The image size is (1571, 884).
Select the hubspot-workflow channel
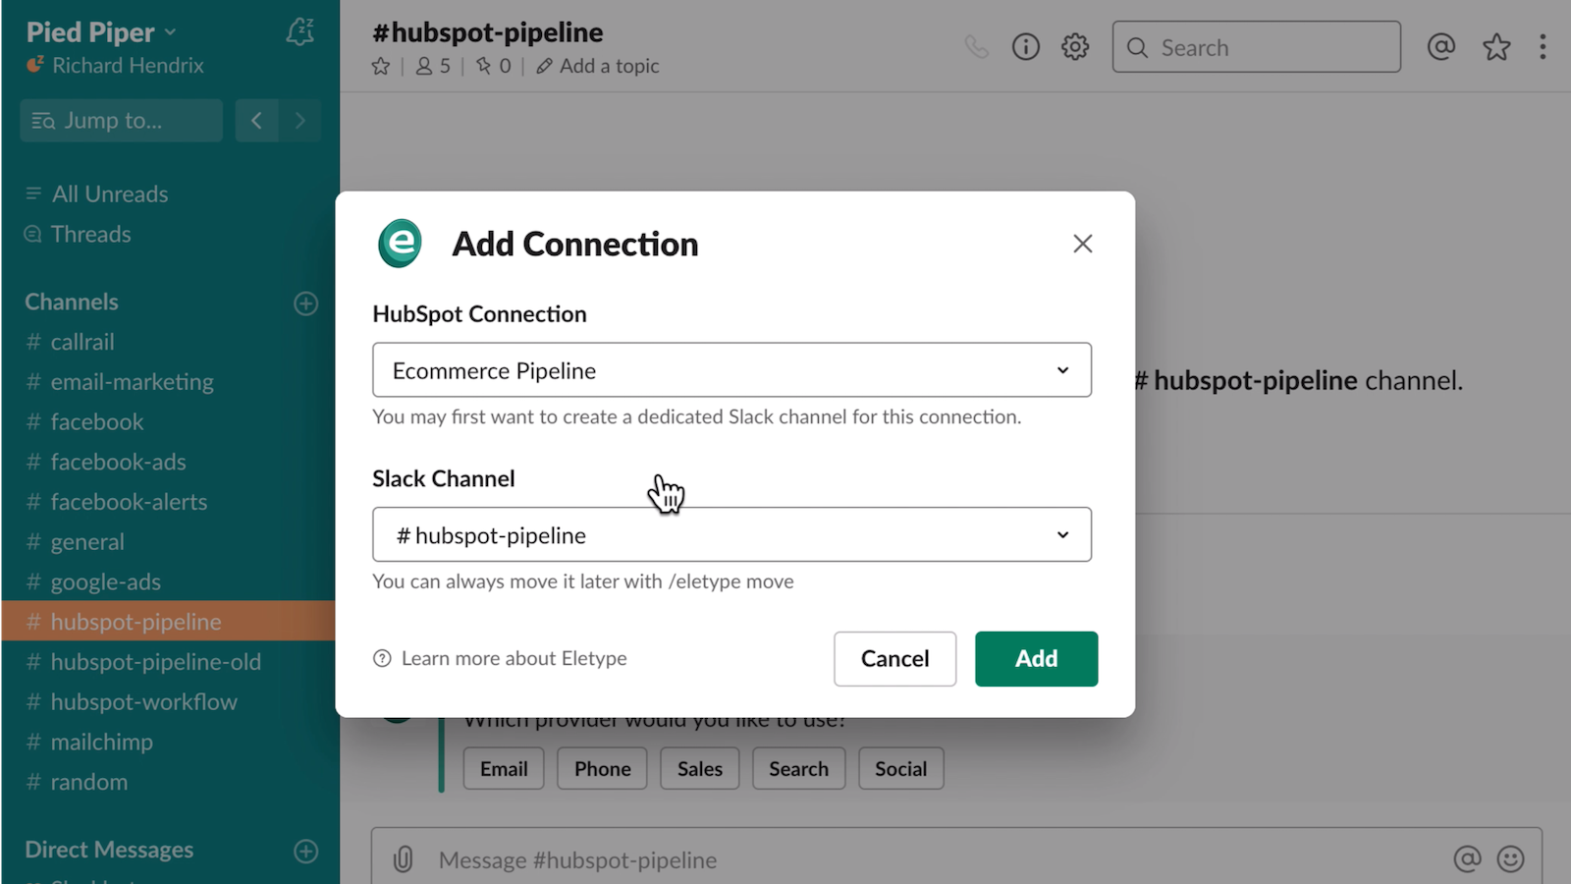[x=143, y=702]
